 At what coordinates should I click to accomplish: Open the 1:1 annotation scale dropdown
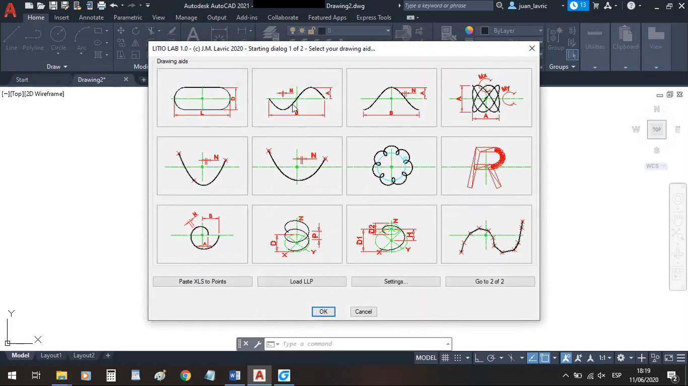605,358
